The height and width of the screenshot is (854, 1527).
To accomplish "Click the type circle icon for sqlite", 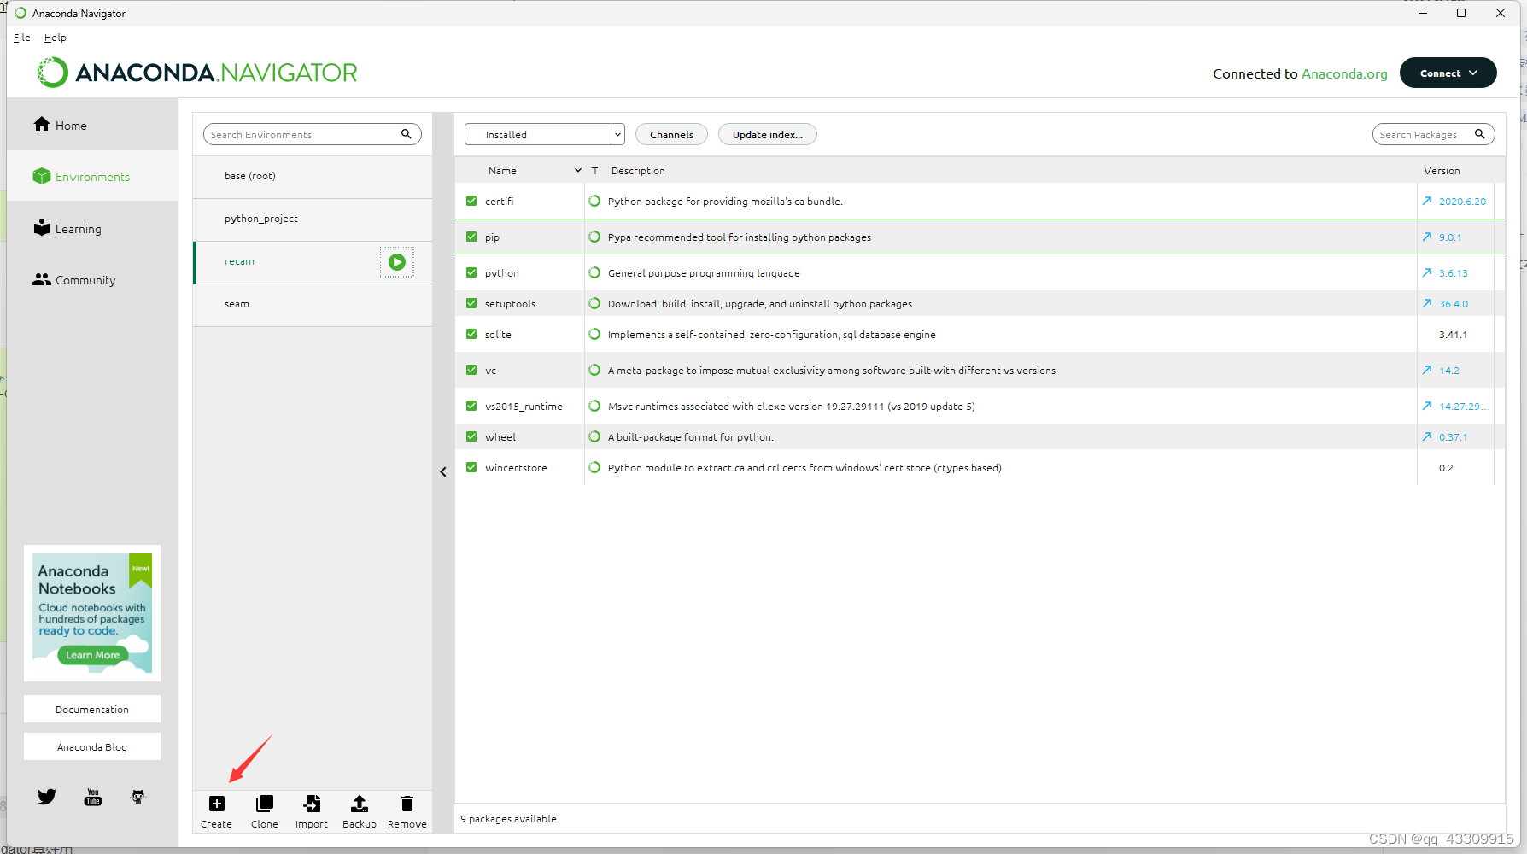I will [x=594, y=334].
